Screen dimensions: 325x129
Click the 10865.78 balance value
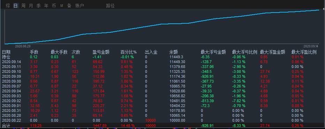(177, 86)
